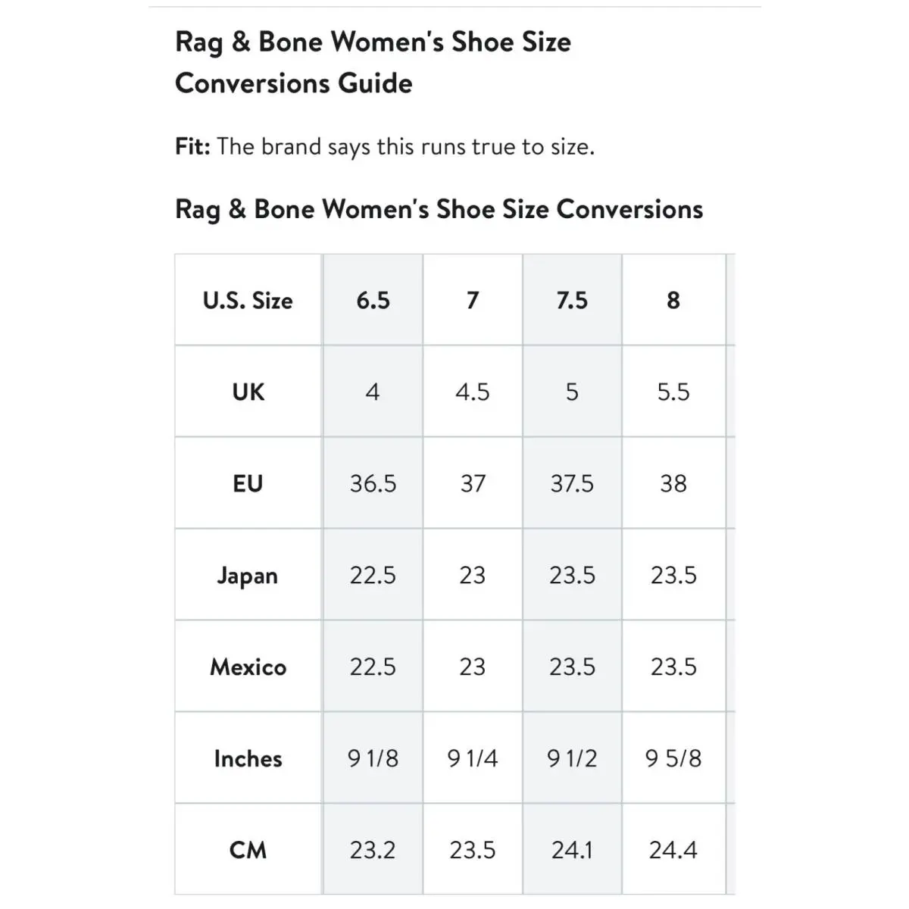Click the Japan row label
The height and width of the screenshot is (909, 909).
point(248,575)
